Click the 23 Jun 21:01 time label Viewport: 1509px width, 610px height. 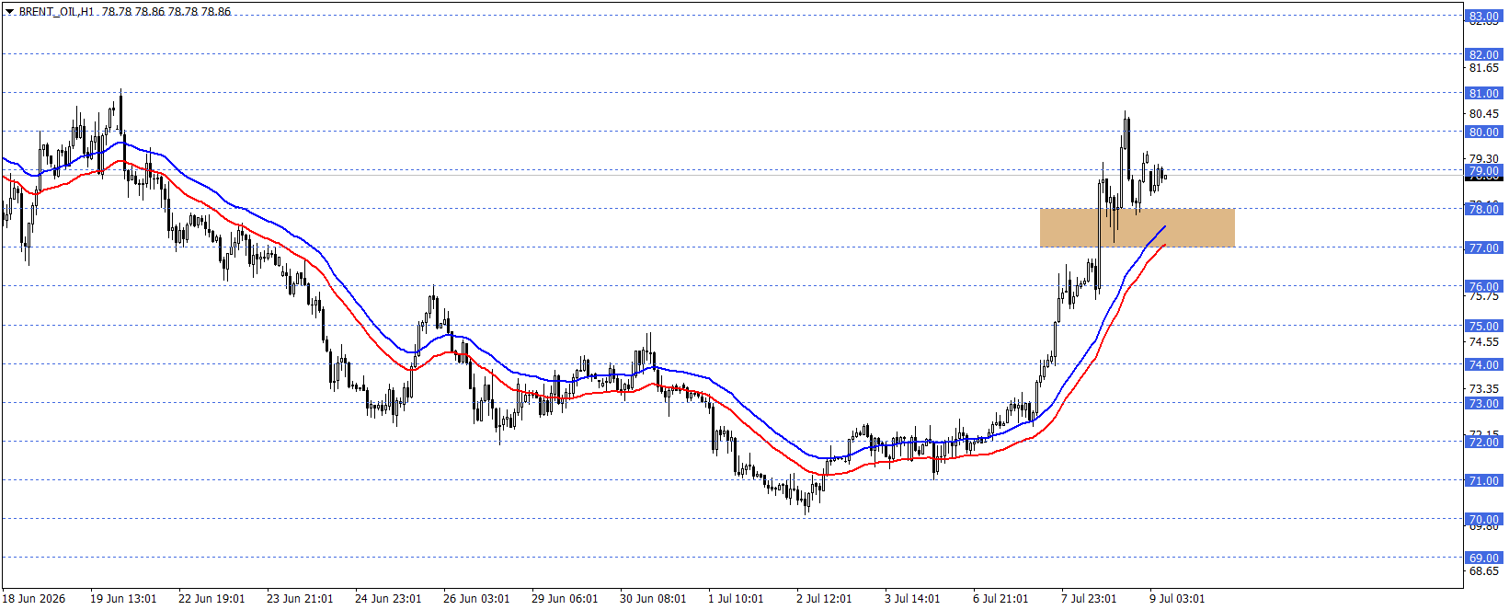(x=300, y=598)
